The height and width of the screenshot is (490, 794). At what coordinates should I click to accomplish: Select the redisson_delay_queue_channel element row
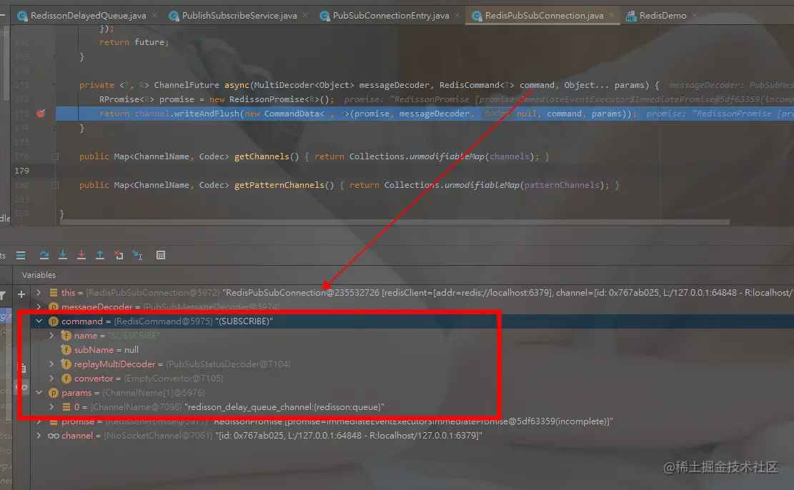412,407
